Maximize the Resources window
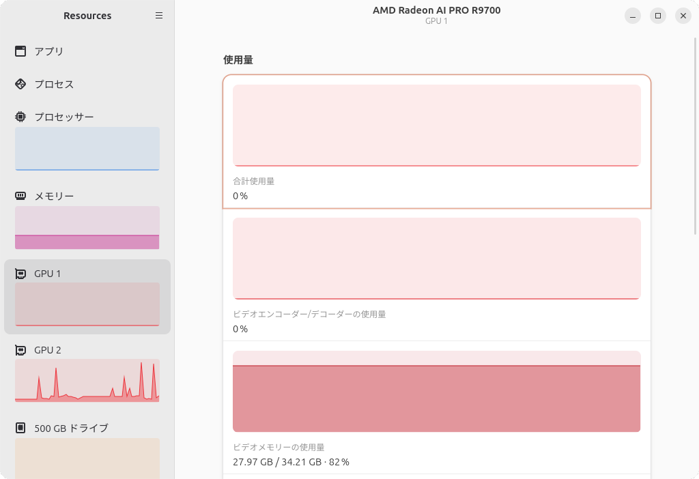Screen dimensions: 699x479 click(658, 16)
